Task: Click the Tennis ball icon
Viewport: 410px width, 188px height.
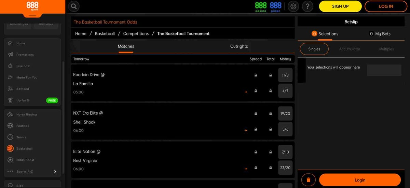Action: point(10,137)
